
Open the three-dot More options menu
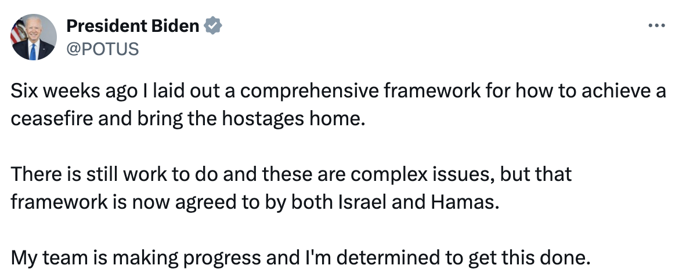tap(655, 26)
